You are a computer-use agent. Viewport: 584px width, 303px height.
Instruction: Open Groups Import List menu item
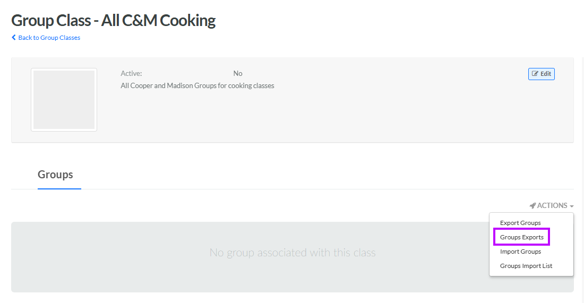click(x=526, y=266)
